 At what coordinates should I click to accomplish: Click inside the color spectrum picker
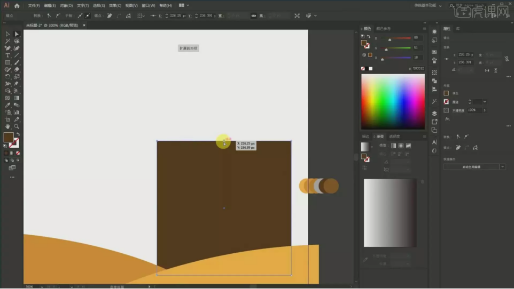point(393,101)
